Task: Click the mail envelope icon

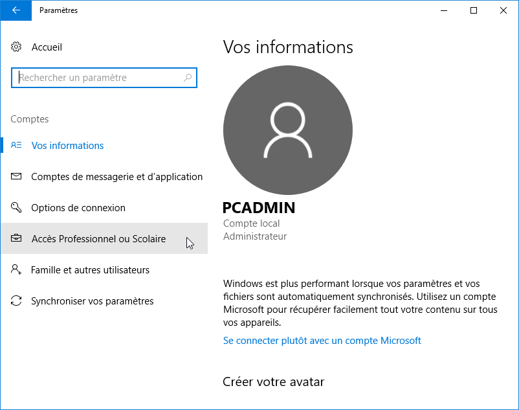Action: (x=16, y=176)
